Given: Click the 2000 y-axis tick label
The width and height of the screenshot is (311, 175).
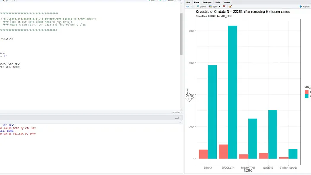Looking at the screenshot, I should click(x=192, y=126).
